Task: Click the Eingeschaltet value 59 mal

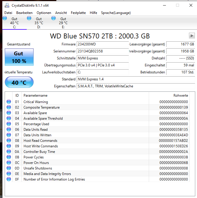Action: tap(181, 65)
